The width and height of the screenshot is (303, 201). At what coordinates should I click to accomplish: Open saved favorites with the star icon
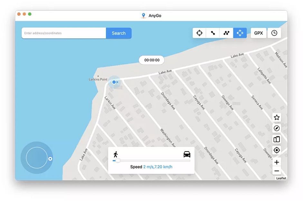coord(276,117)
